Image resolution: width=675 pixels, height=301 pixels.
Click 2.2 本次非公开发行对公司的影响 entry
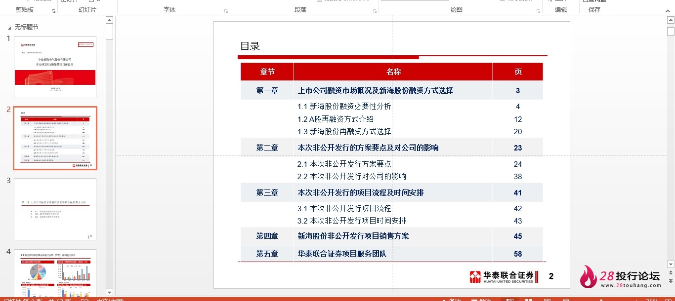click(352, 177)
